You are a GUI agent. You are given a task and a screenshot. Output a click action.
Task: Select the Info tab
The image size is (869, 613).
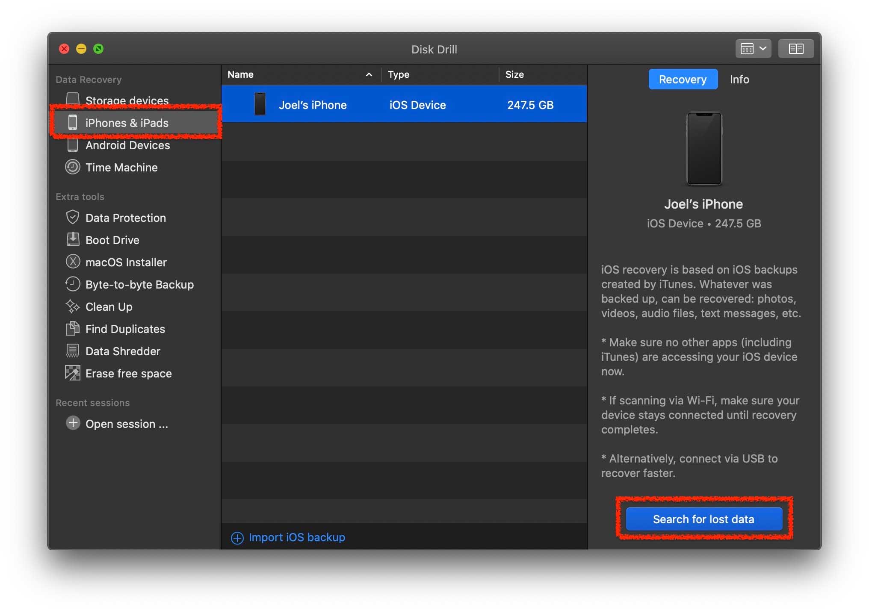click(739, 79)
